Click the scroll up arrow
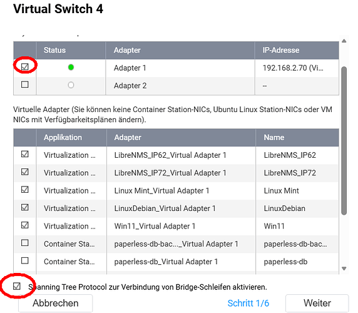The width and height of the screenshot is (358, 313). click(x=344, y=41)
